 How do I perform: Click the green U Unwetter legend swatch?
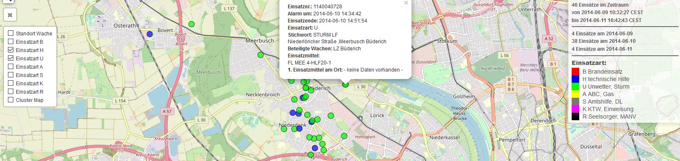[x=575, y=87]
